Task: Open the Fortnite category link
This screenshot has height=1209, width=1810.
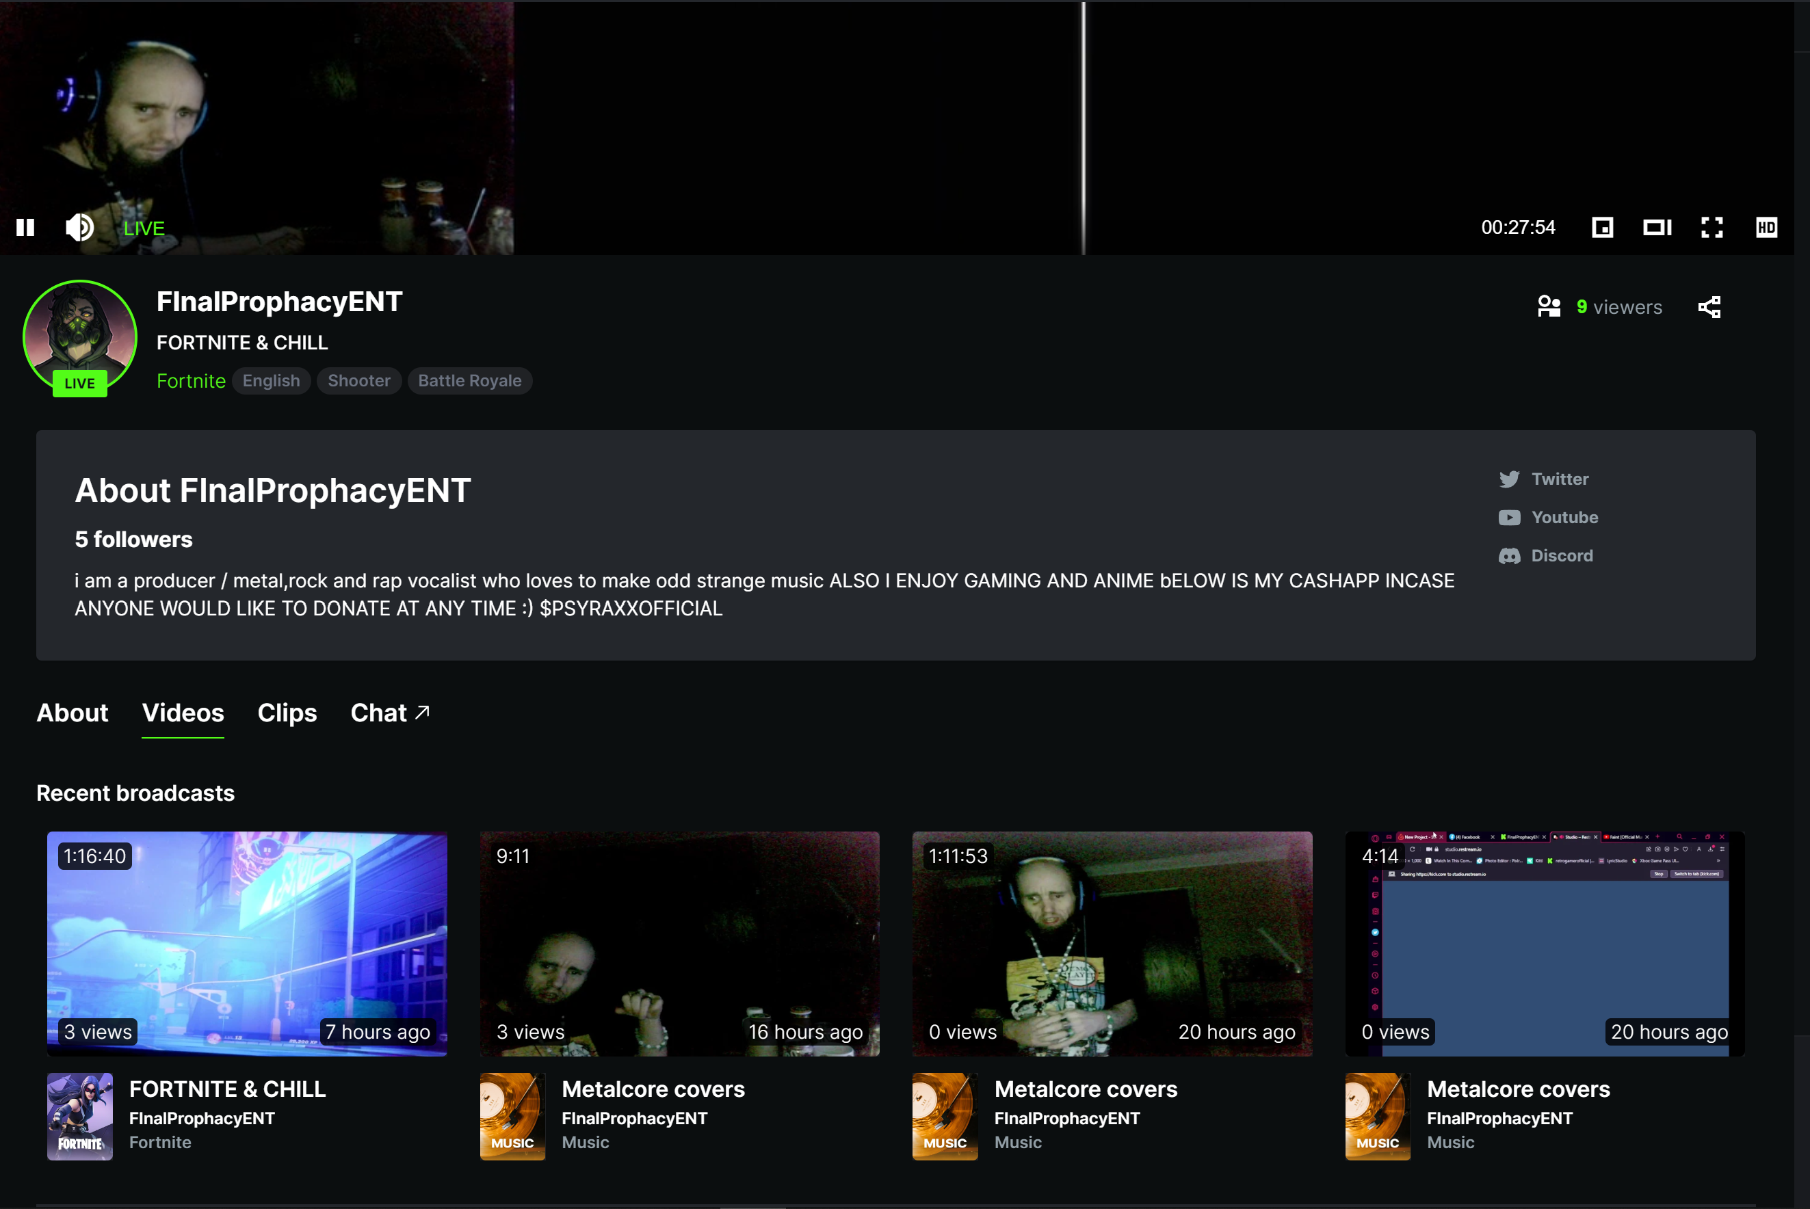Action: tap(190, 381)
